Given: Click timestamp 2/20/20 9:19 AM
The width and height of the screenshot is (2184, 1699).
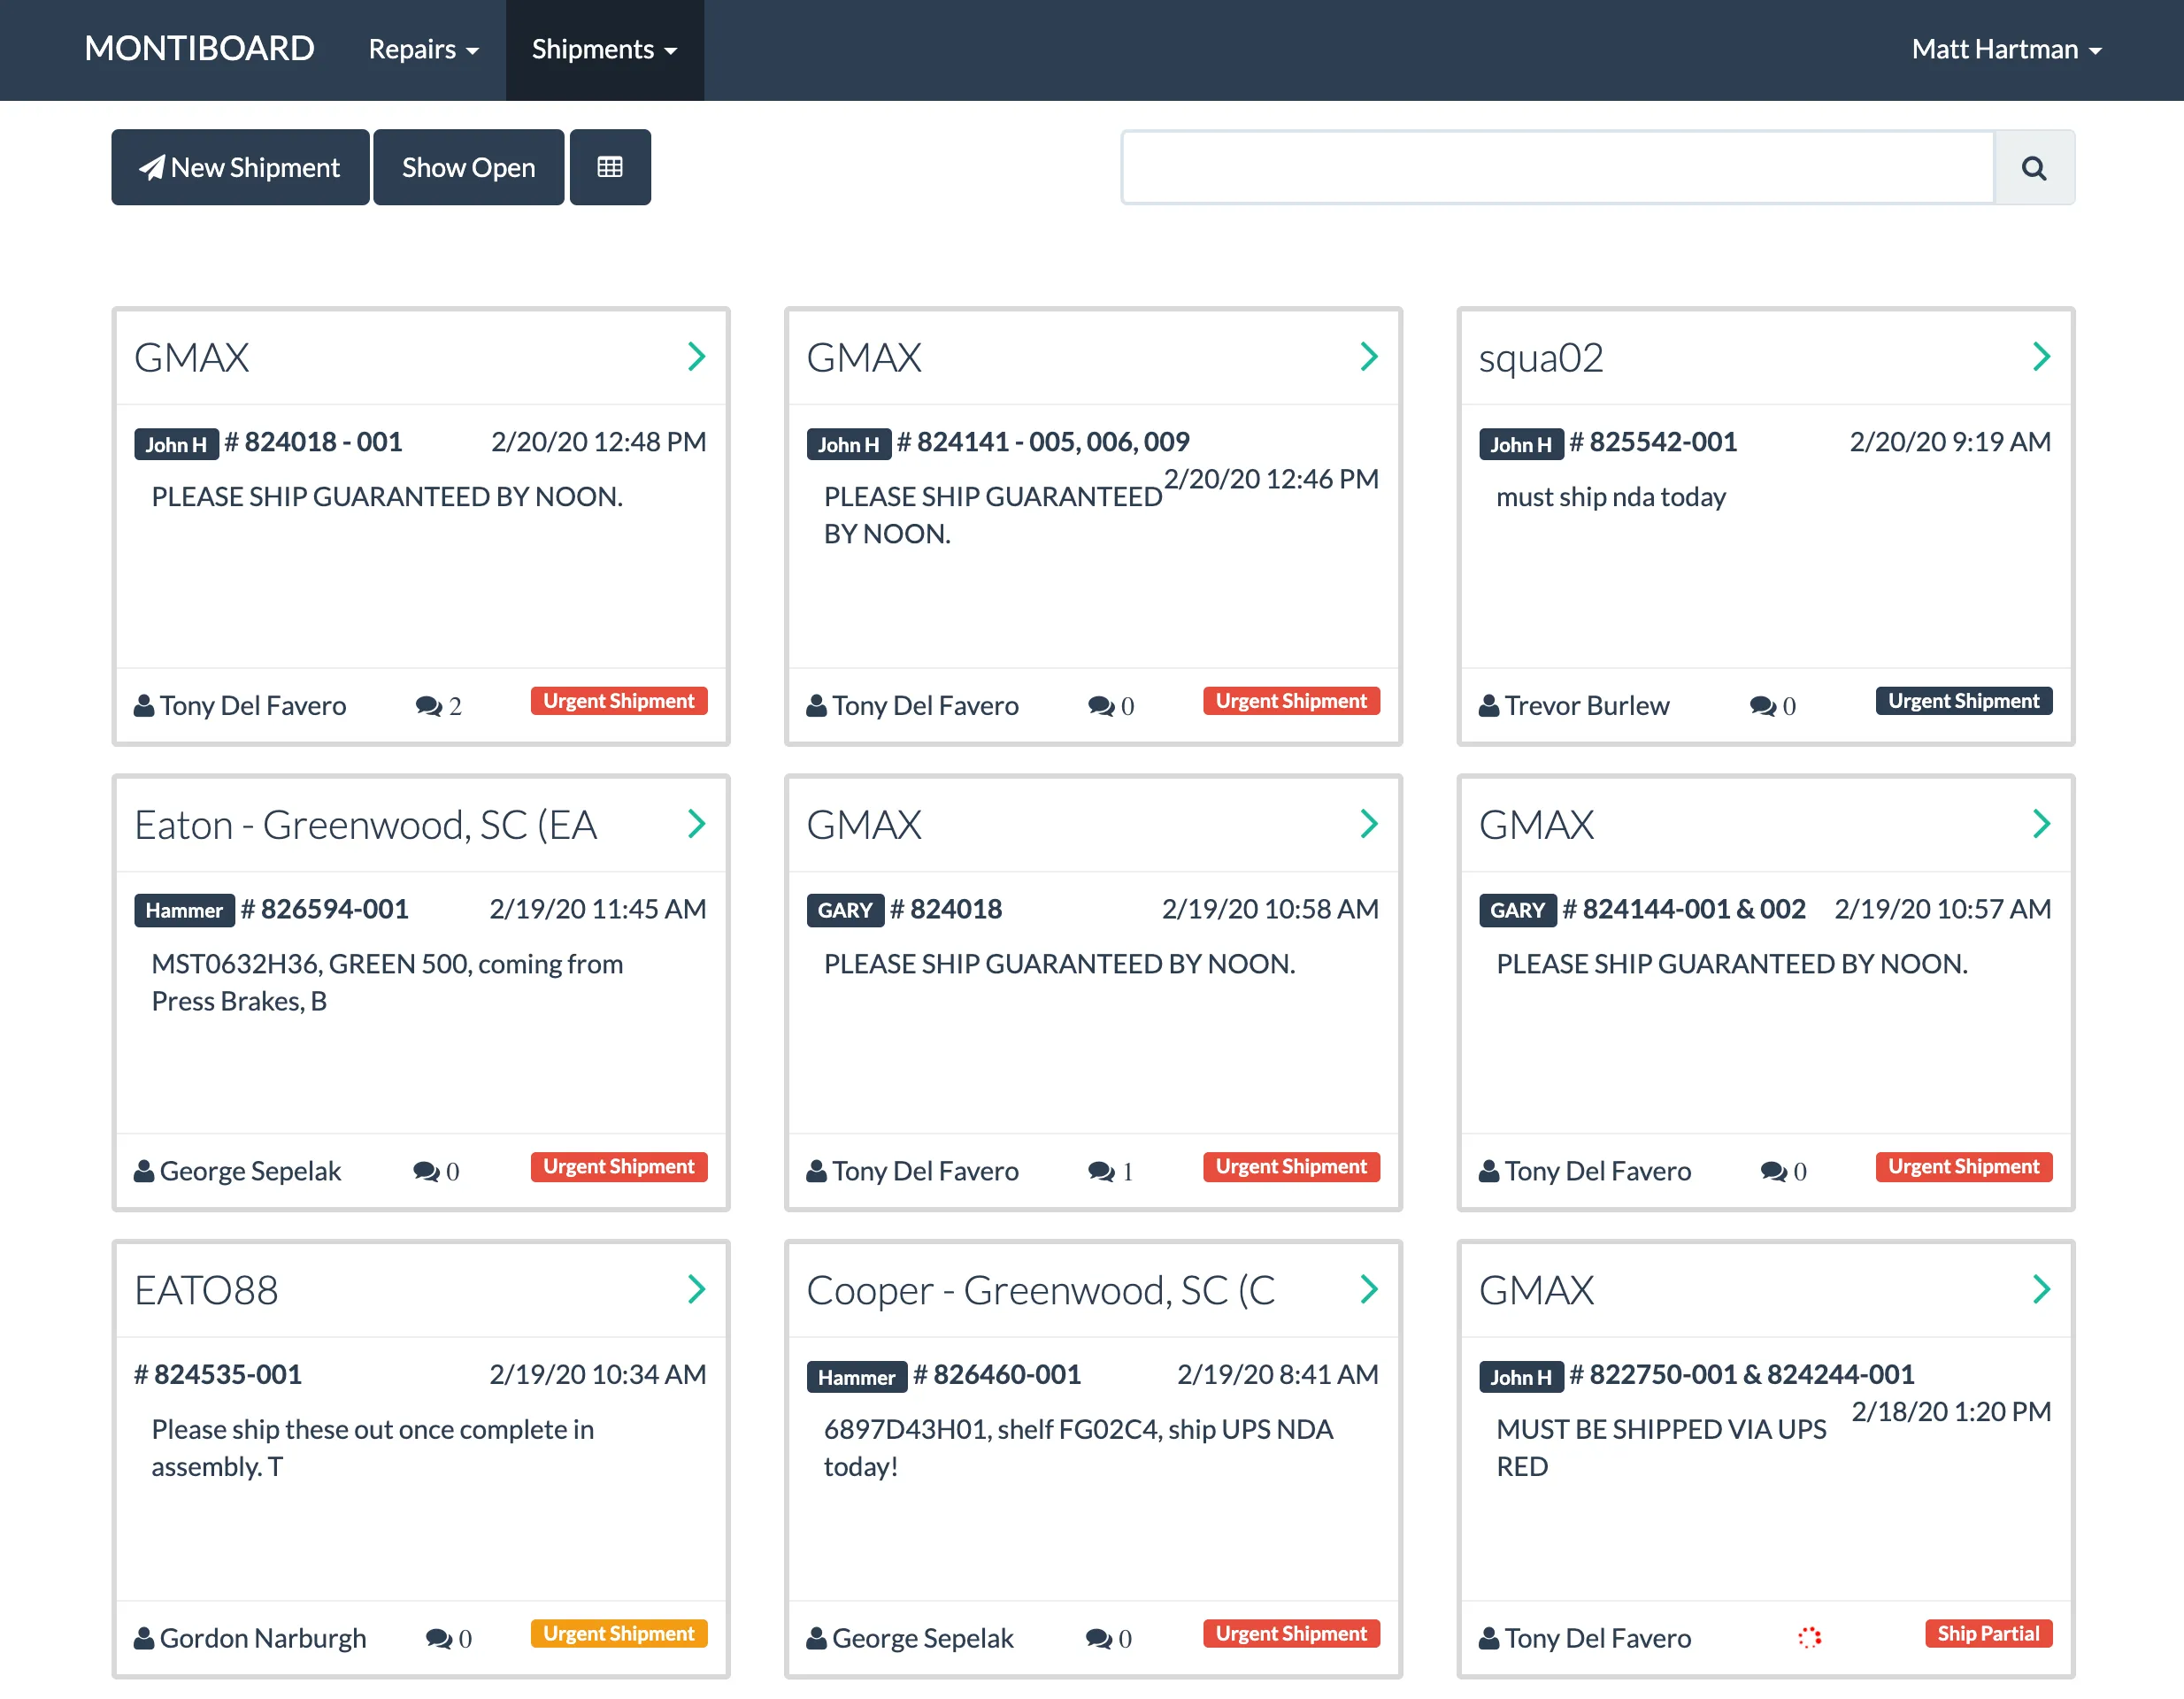Looking at the screenshot, I should click(x=1950, y=442).
